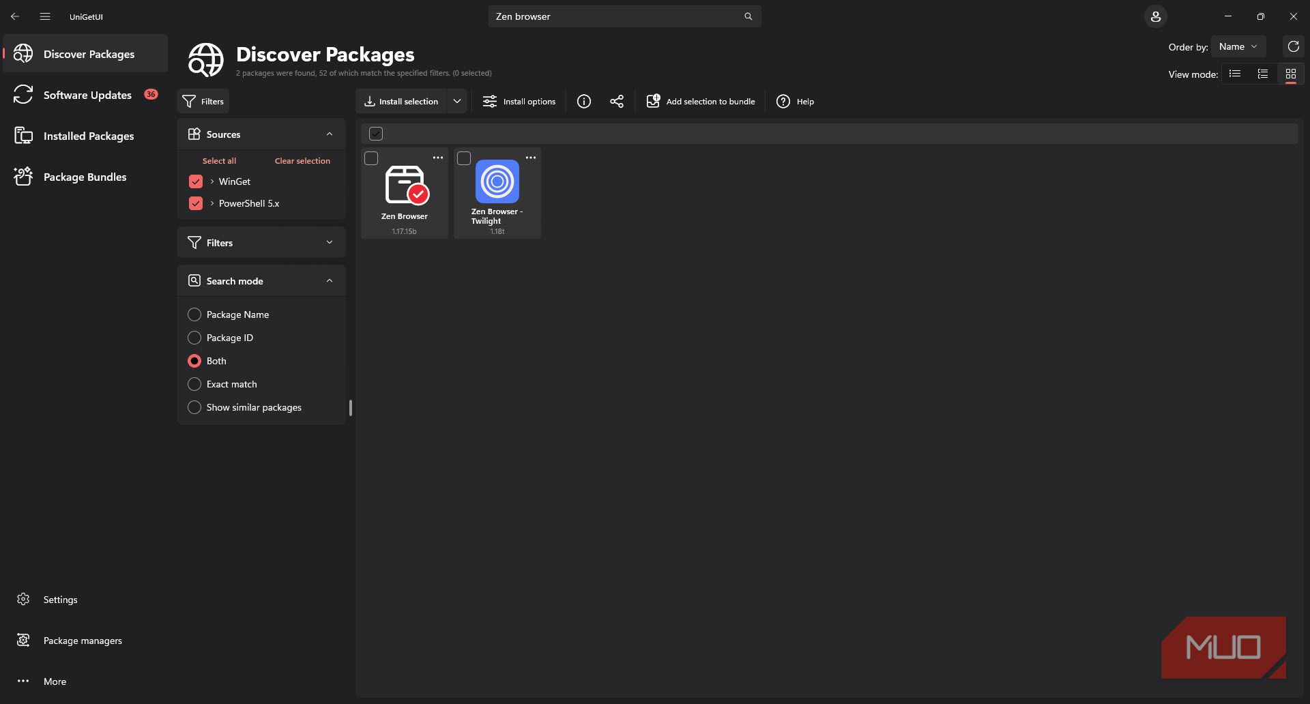Expand the PowerShell 5.x source chevron
The image size is (1310, 704).
coord(212,203)
